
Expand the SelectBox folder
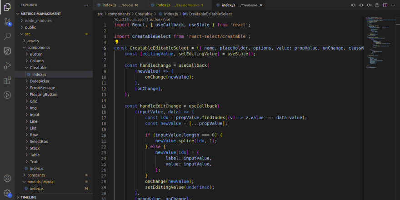tap(54, 141)
